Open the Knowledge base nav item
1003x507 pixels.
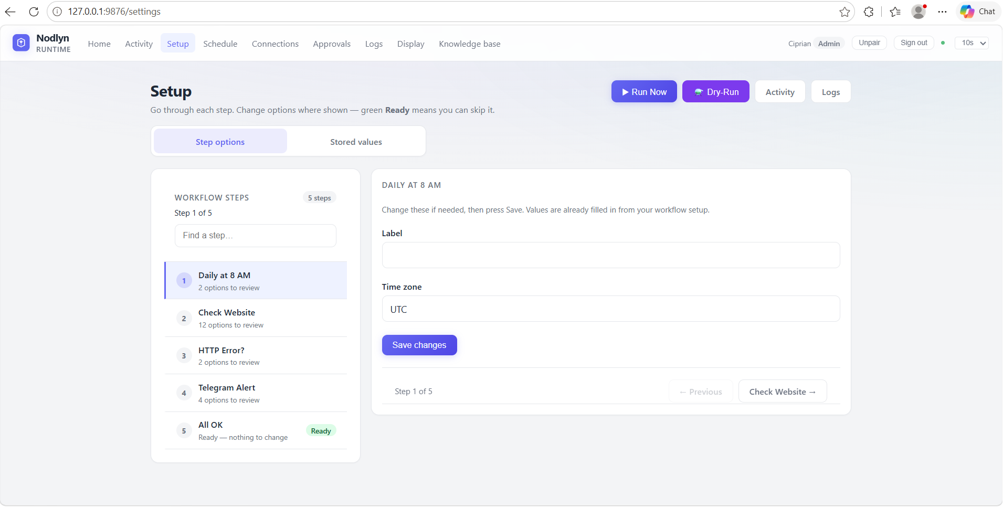tap(469, 44)
